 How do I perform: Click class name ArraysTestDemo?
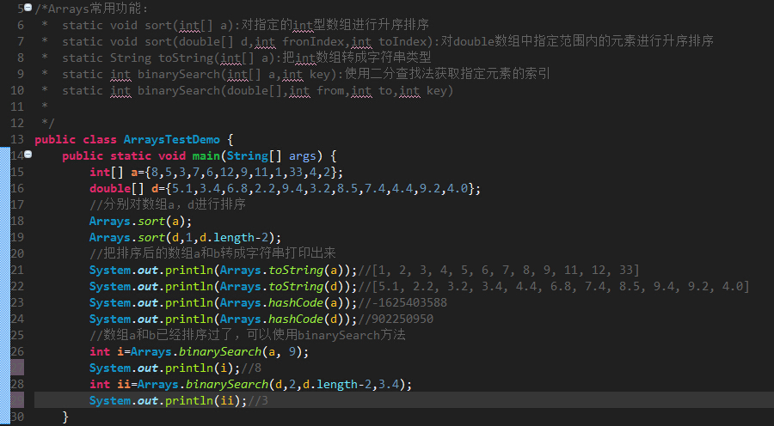[172, 139]
